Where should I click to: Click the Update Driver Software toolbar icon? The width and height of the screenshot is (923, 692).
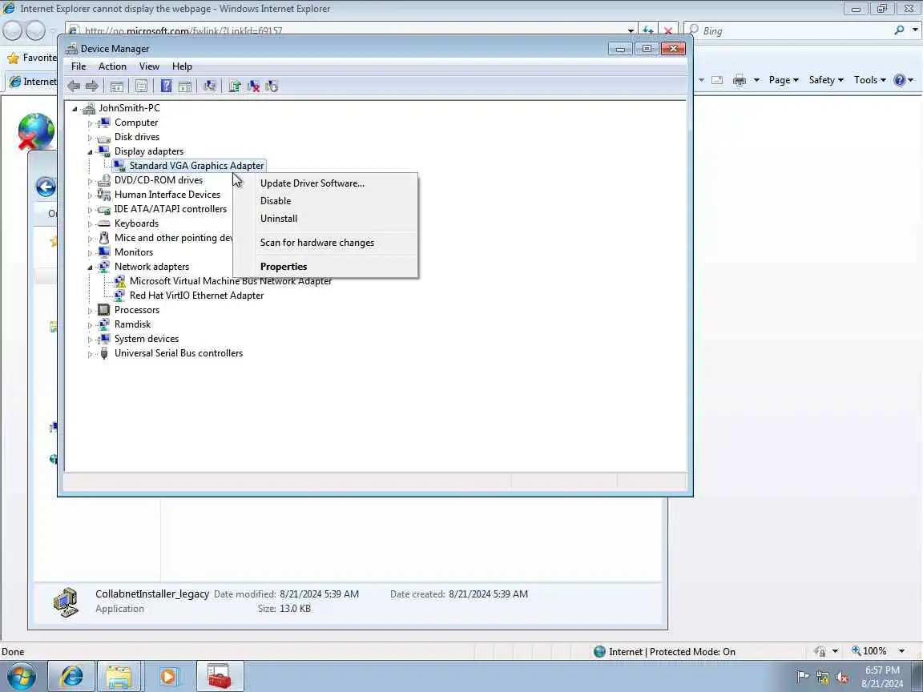tap(234, 86)
